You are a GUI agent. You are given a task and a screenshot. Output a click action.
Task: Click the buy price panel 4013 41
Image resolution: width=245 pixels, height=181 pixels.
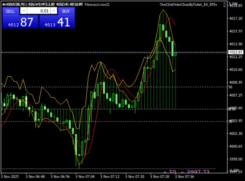[x=57, y=22]
